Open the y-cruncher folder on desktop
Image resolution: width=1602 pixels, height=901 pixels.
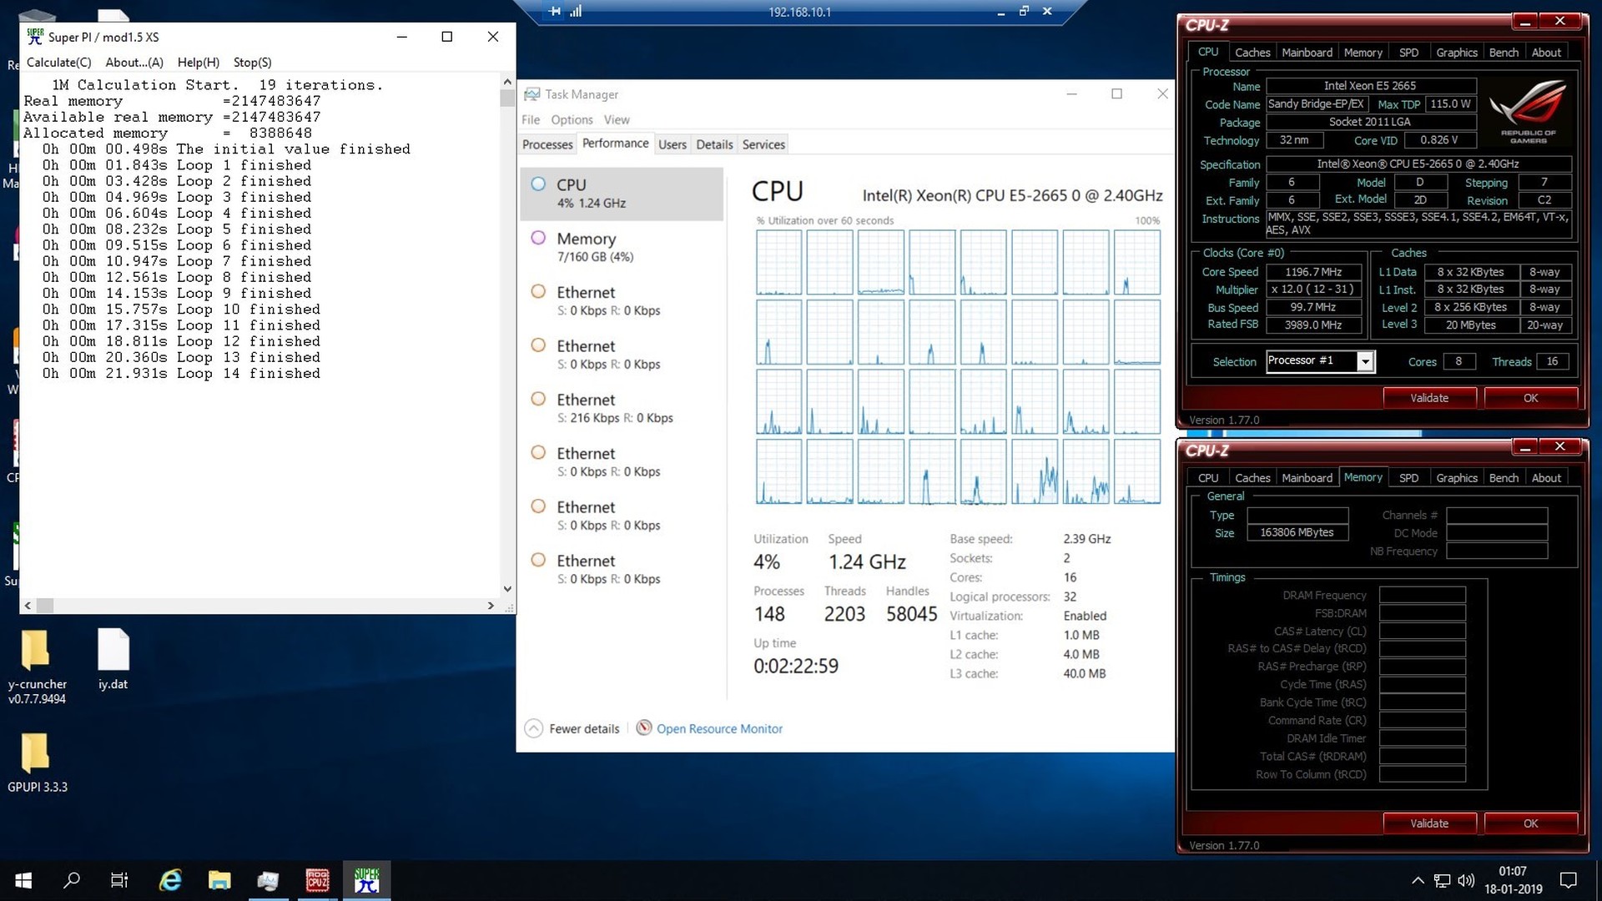(37, 667)
